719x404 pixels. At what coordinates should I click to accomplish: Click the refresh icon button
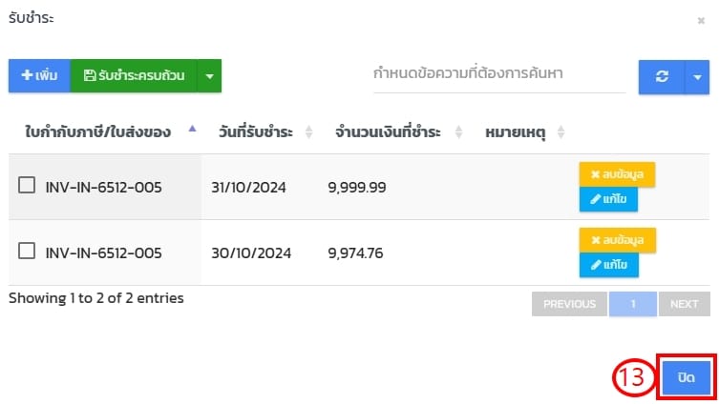tap(662, 77)
